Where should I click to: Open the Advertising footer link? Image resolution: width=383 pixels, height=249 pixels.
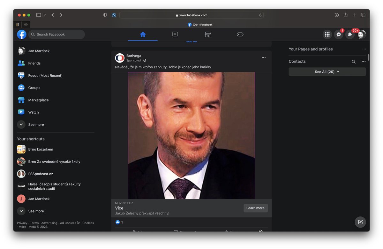coord(49,223)
